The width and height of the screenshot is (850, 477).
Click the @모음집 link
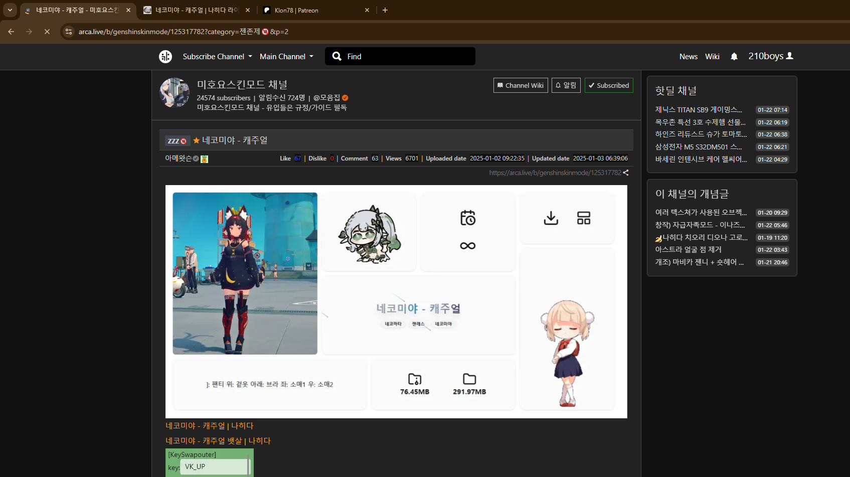pos(327,98)
